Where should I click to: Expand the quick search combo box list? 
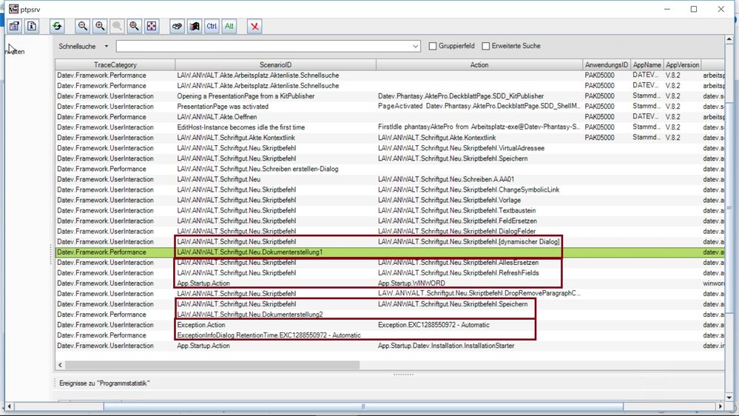coord(416,47)
